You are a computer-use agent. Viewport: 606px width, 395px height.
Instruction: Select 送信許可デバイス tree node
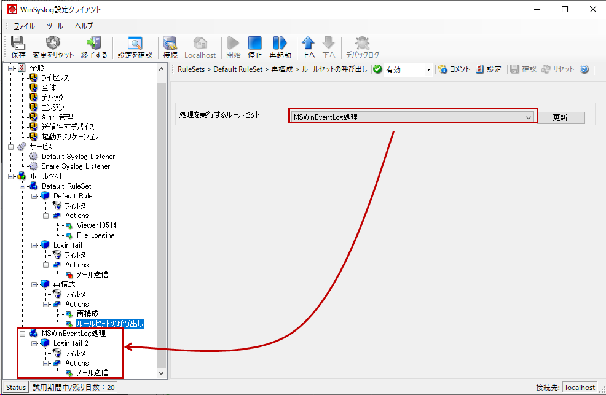tap(68, 127)
